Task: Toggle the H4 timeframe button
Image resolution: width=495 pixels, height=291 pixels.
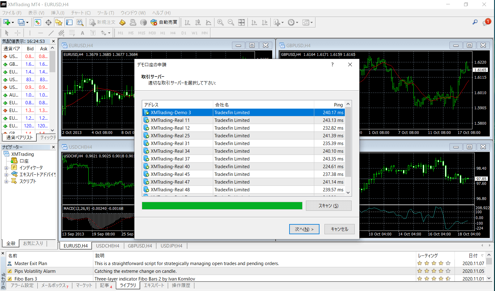Action: pos(173,33)
